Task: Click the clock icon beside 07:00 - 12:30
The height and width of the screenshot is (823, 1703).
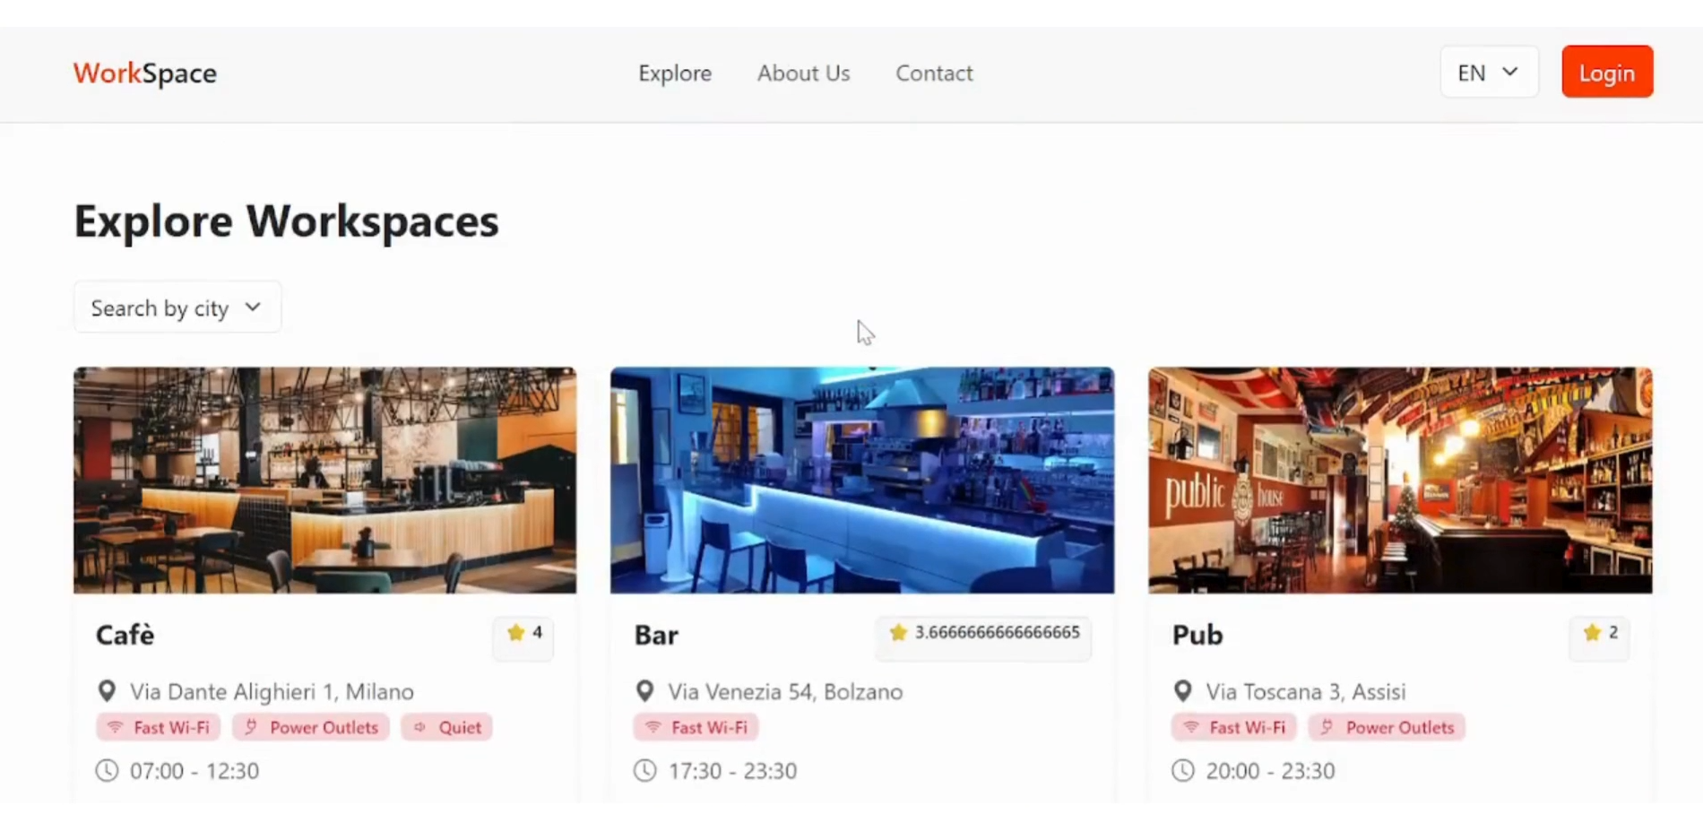Action: pos(107,770)
